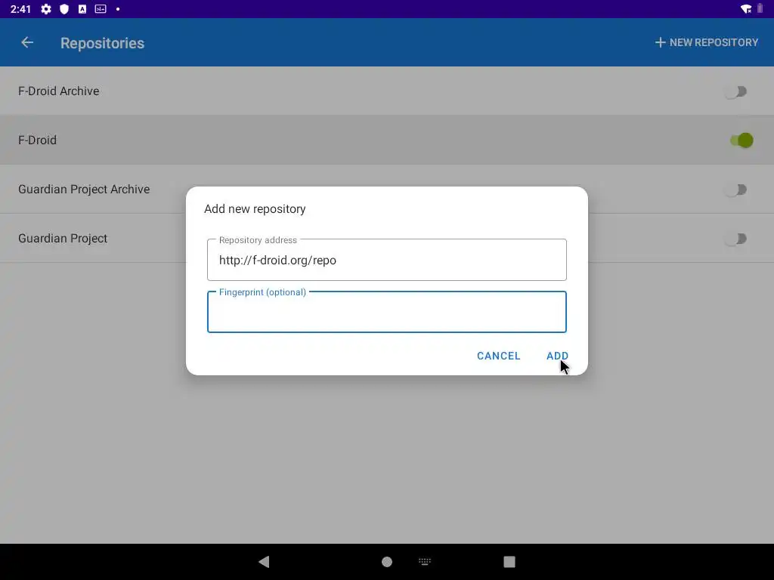Open the Guardian Project entry
774x580 pixels.
point(387,238)
